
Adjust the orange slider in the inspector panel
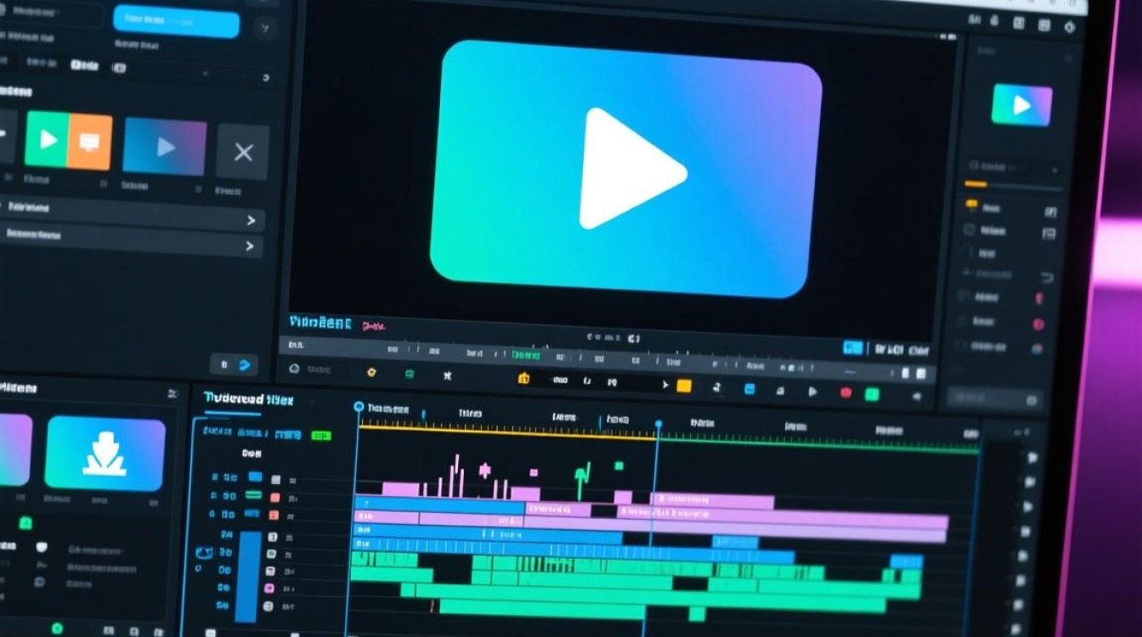tap(1013, 184)
